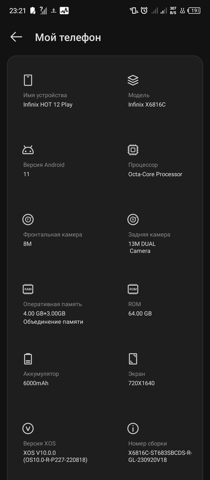Tap the front camera F icon
210x480 pixels.
(x=28, y=220)
